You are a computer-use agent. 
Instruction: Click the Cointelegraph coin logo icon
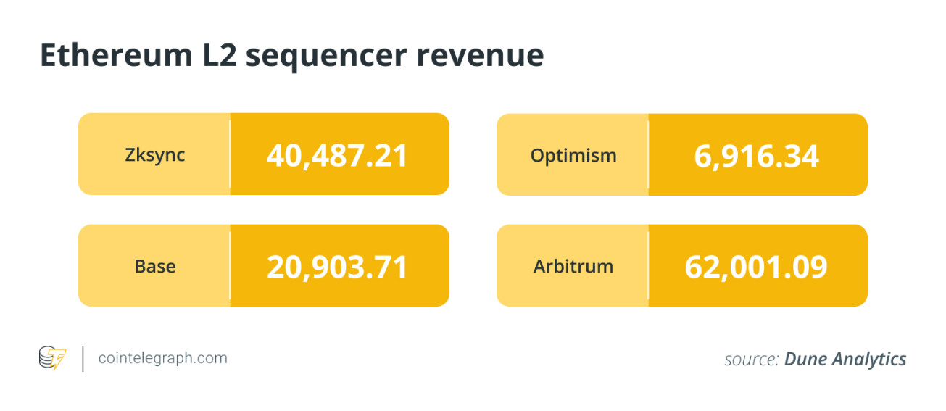click(x=52, y=358)
